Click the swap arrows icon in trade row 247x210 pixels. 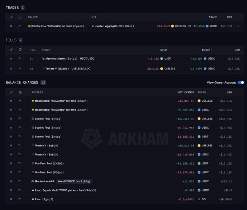(x=190, y=26)
